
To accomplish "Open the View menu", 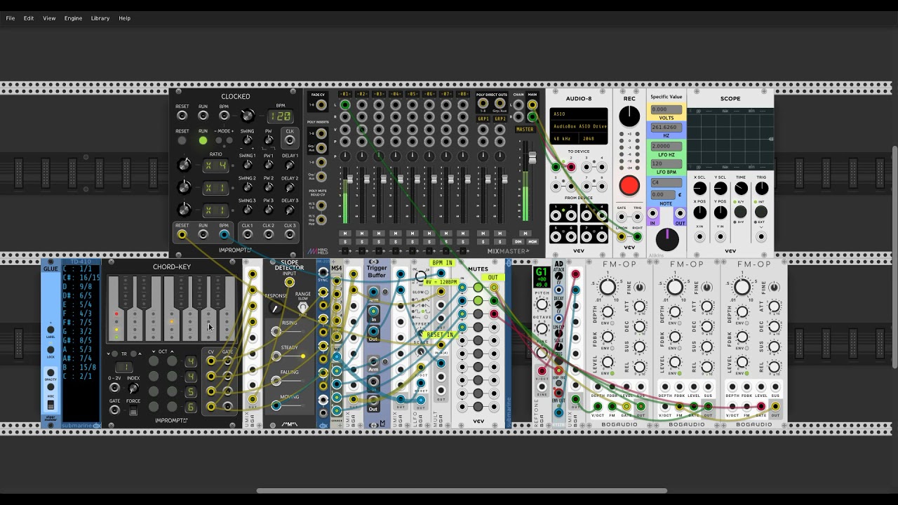I will 49,18.
